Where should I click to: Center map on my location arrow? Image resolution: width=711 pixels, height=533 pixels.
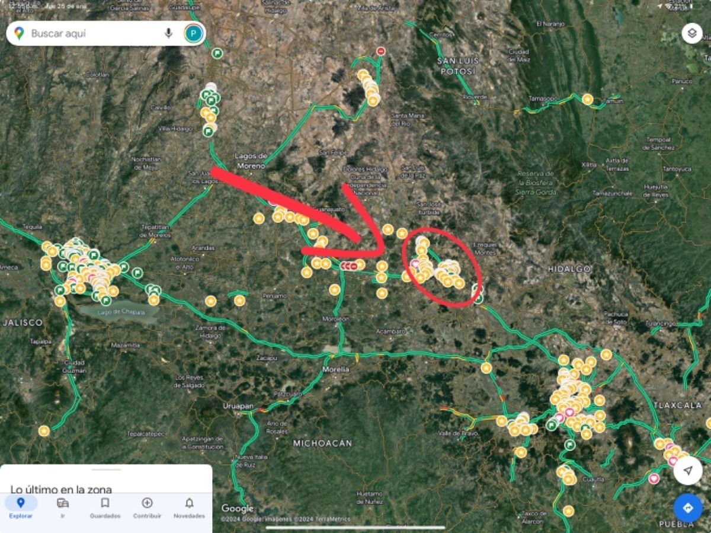click(x=687, y=470)
